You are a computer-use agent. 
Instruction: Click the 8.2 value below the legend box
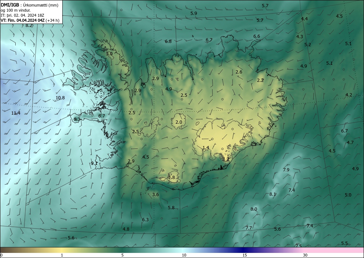[29, 25]
